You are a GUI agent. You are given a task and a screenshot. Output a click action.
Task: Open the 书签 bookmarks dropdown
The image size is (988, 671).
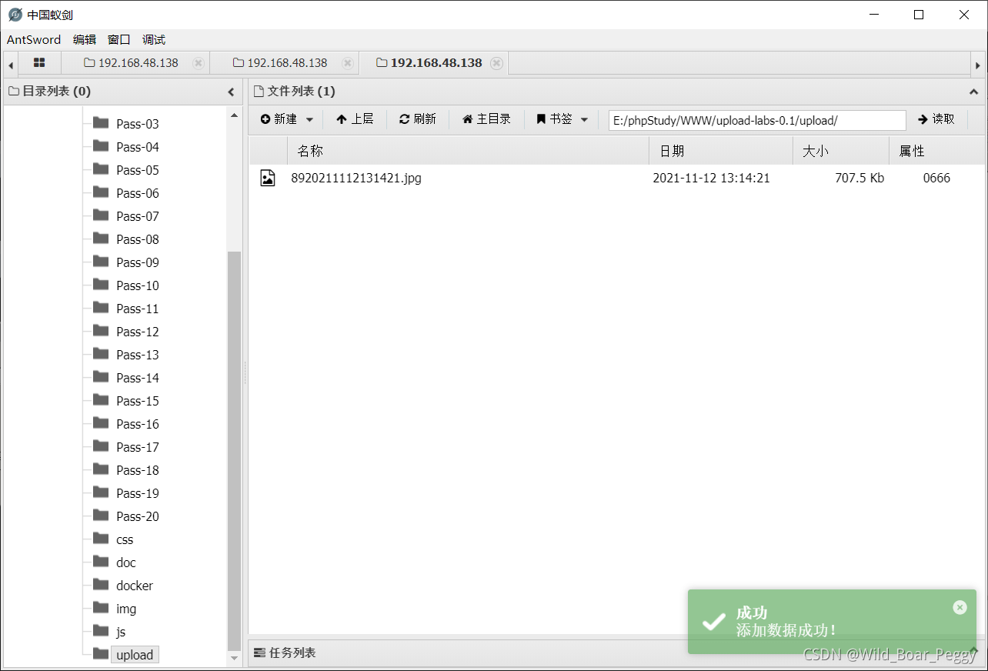pyautogui.click(x=562, y=119)
